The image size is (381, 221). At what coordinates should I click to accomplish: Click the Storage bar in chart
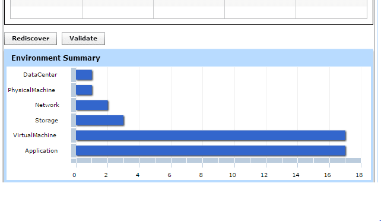pyautogui.click(x=100, y=121)
